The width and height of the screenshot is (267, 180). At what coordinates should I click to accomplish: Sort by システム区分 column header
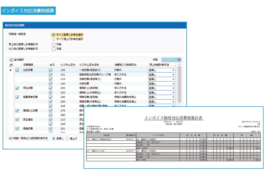[68, 65]
